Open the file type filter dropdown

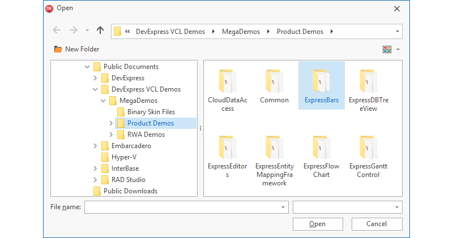[x=398, y=207]
